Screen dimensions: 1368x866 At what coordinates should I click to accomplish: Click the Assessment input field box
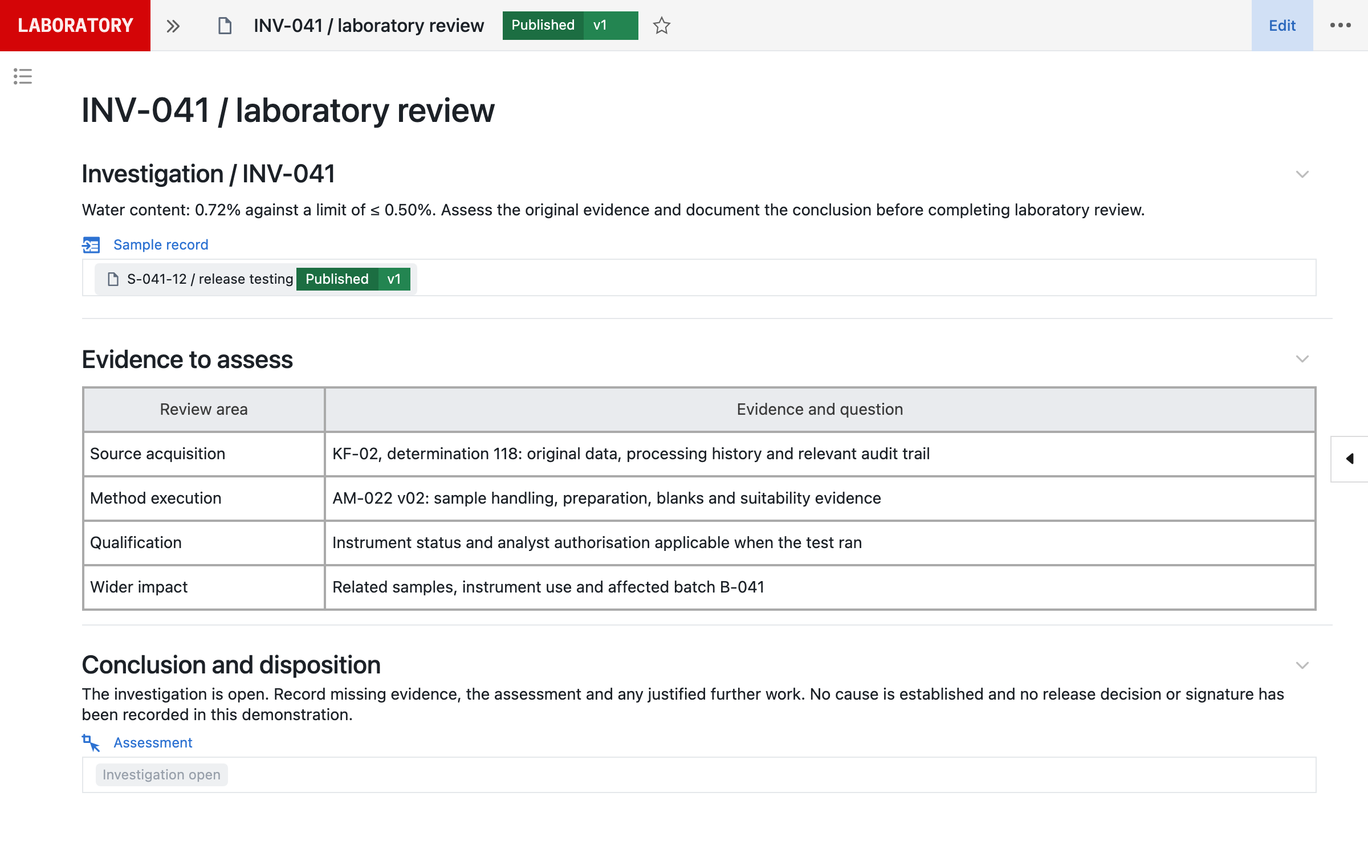(699, 775)
